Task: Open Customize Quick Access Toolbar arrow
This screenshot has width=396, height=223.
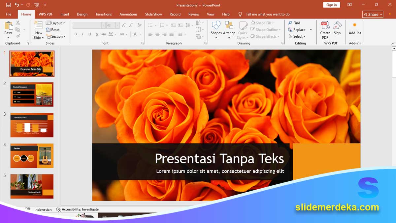Action: click(45, 5)
